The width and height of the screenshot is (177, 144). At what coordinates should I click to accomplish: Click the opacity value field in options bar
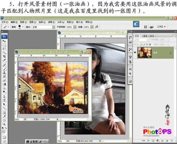pyautogui.click(x=69, y=27)
